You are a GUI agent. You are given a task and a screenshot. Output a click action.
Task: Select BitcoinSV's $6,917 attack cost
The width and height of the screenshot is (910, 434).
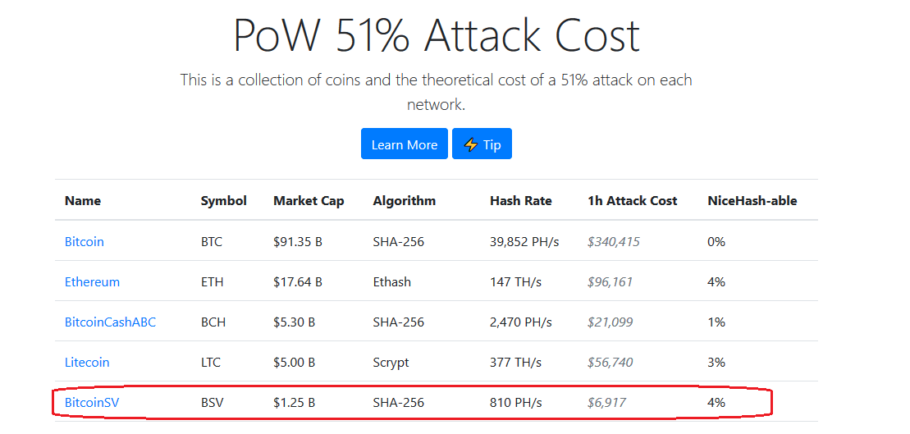[606, 403]
